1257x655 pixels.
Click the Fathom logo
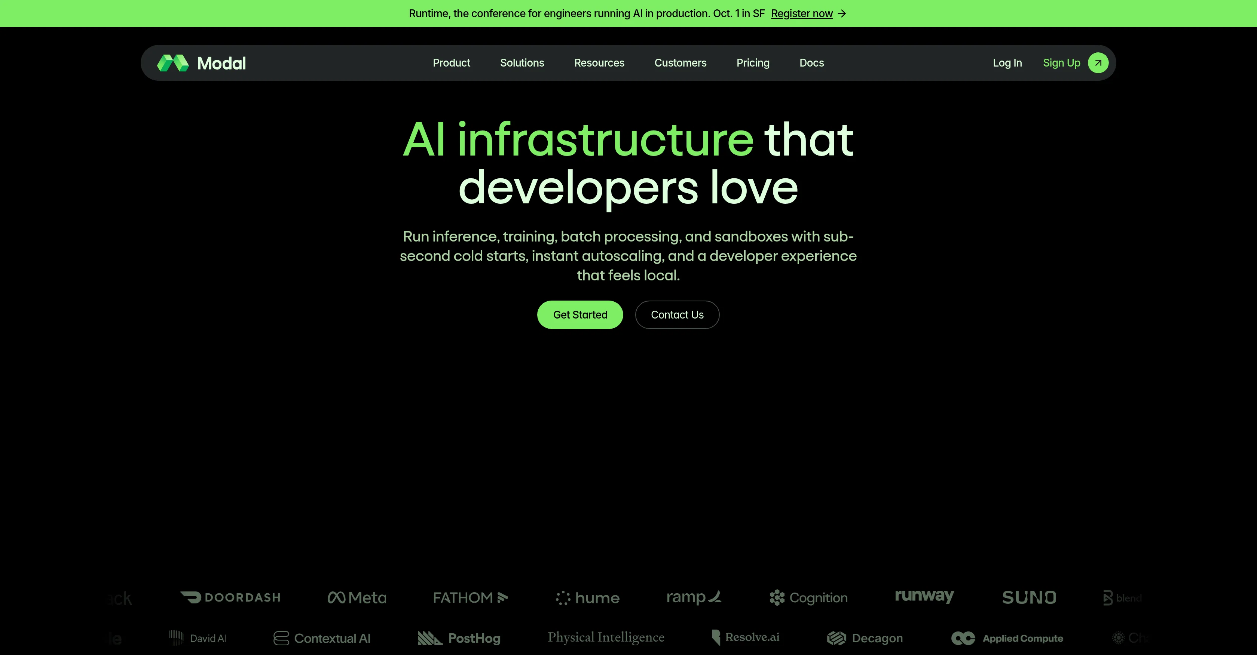tap(470, 597)
